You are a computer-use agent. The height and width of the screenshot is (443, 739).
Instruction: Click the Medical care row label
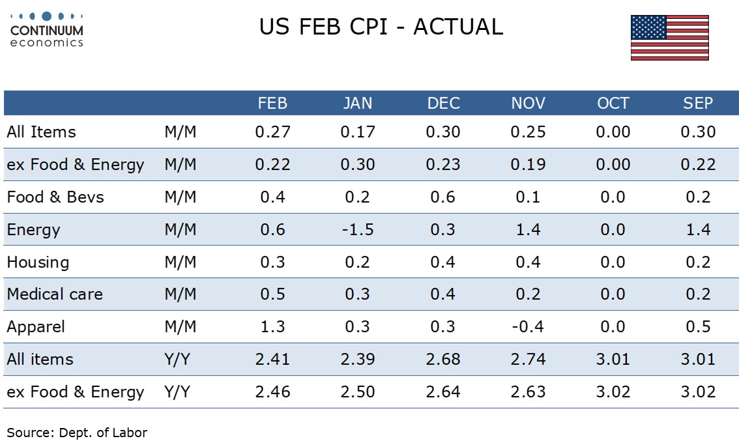click(x=55, y=294)
